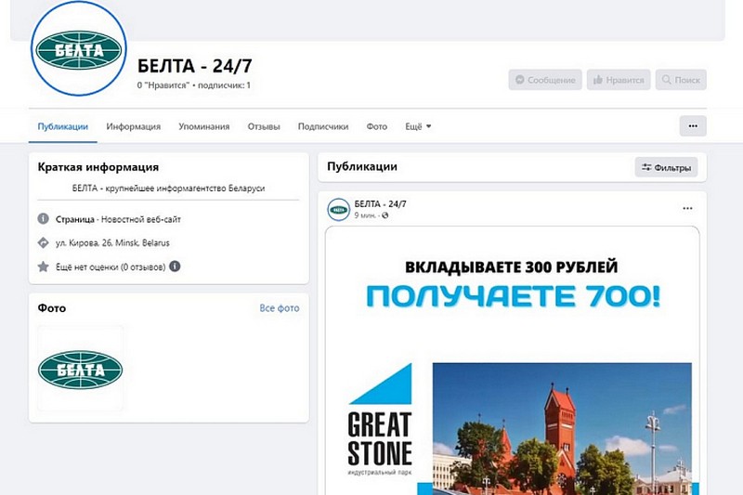Click the post timestamp 9 мин.
The height and width of the screenshot is (495, 743).
coord(364,215)
